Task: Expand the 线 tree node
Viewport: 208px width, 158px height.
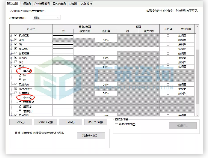Action: click(11, 45)
